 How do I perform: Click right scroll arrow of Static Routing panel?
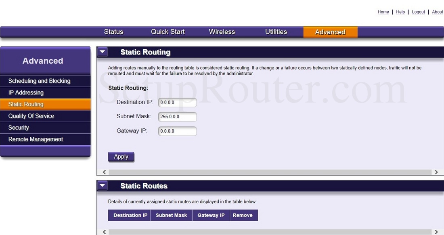(x=436, y=172)
